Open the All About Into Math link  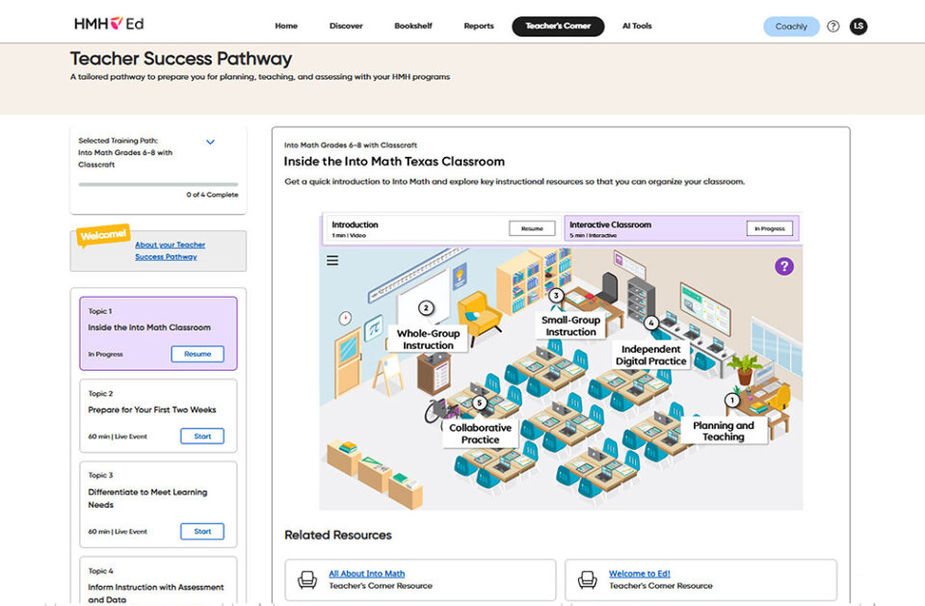[x=366, y=573]
